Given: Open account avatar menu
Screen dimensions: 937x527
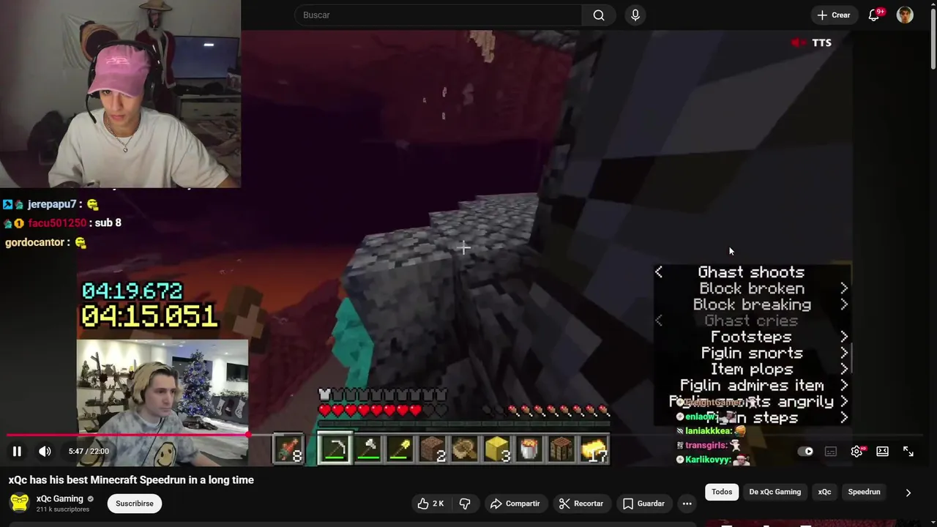Looking at the screenshot, I should click(906, 15).
